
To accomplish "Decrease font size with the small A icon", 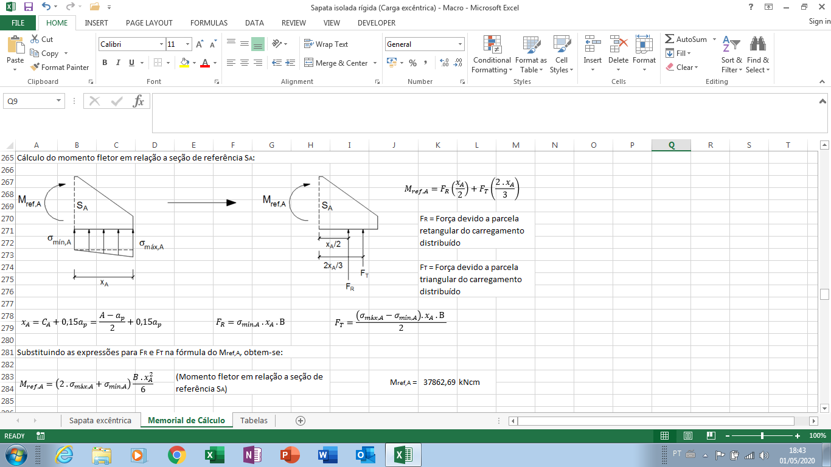I will 213,44.
